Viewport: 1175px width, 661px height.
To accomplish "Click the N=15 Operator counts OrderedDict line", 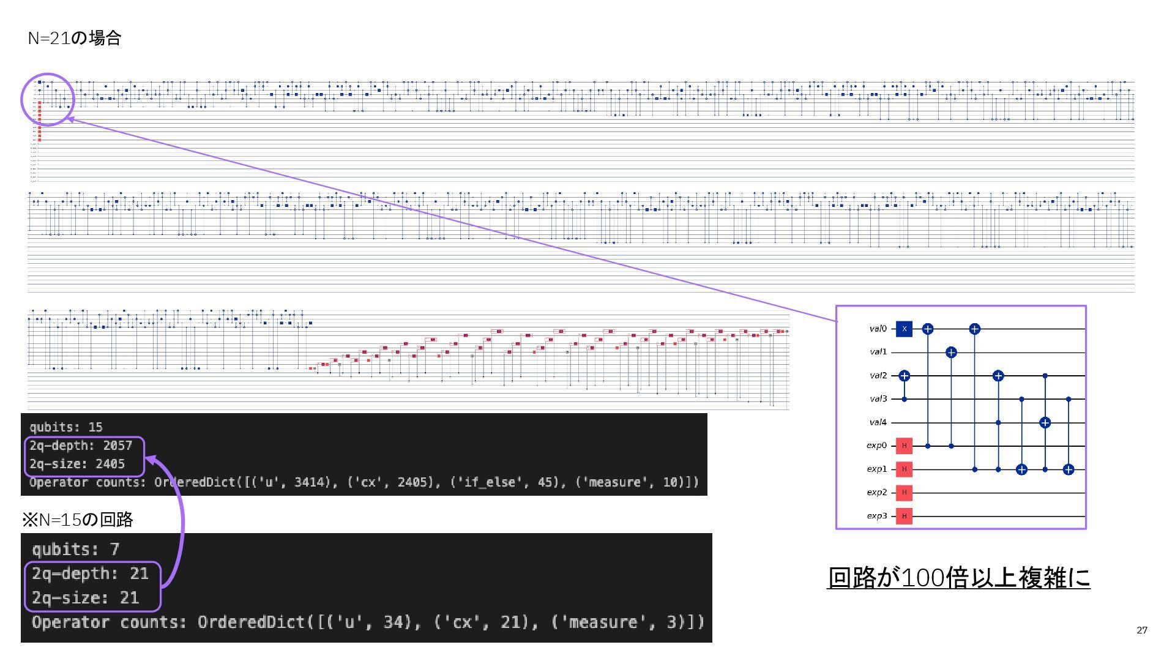I will coord(368,622).
